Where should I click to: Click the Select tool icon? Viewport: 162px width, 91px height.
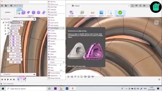(x=110, y=12)
